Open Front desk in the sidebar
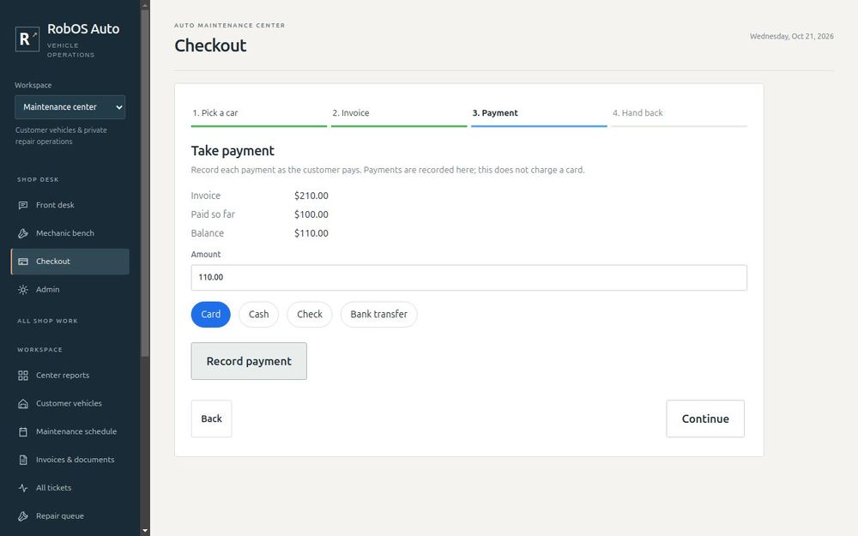 (70, 205)
